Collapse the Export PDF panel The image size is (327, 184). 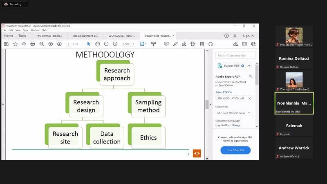pyautogui.click(x=249, y=66)
